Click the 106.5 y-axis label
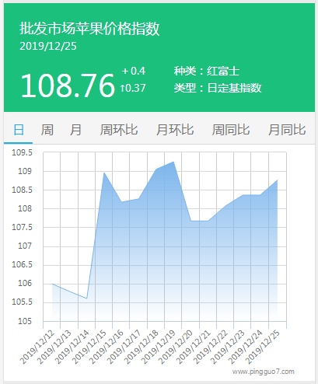 (x=22, y=264)
